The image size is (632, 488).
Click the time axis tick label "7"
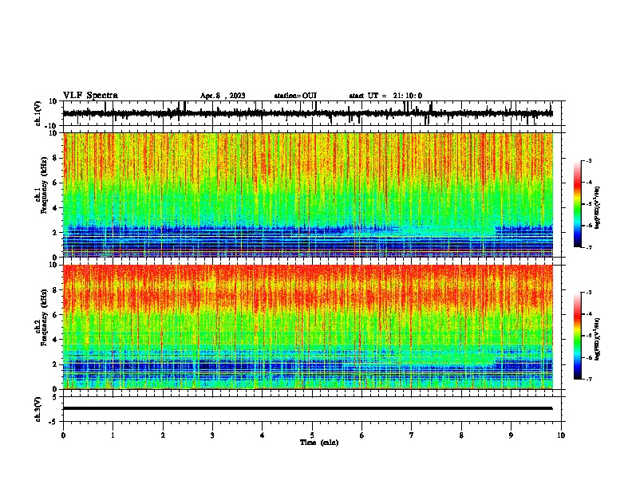(412, 435)
